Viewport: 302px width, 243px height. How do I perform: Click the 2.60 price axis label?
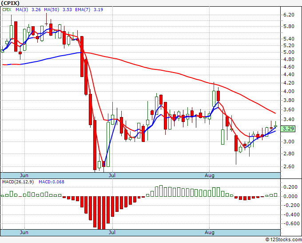pos(289,166)
